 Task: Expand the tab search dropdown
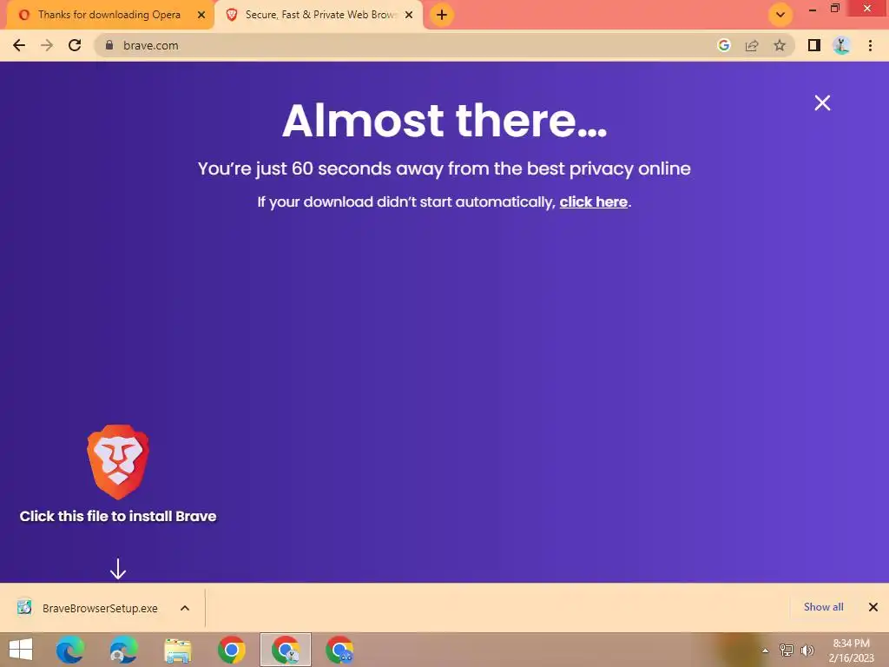pos(780,15)
